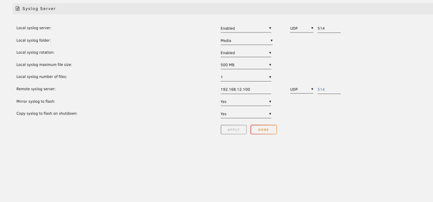
Task: Click the remote syslog server port 514 field
Action: coord(329,90)
